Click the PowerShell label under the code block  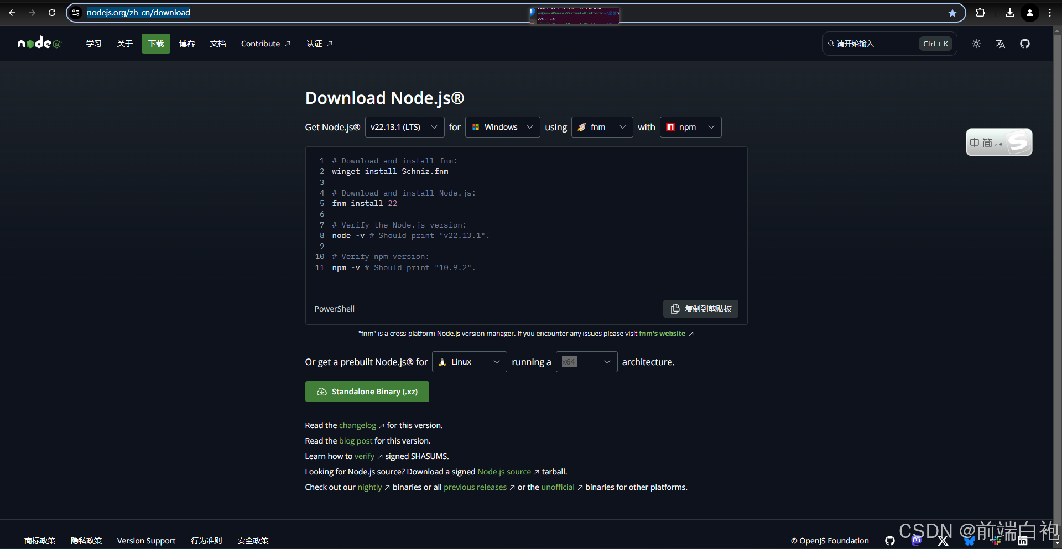pyautogui.click(x=335, y=309)
